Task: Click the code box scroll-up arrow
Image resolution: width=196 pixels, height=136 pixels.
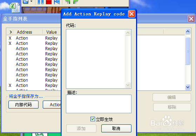Action: (x=128, y=33)
